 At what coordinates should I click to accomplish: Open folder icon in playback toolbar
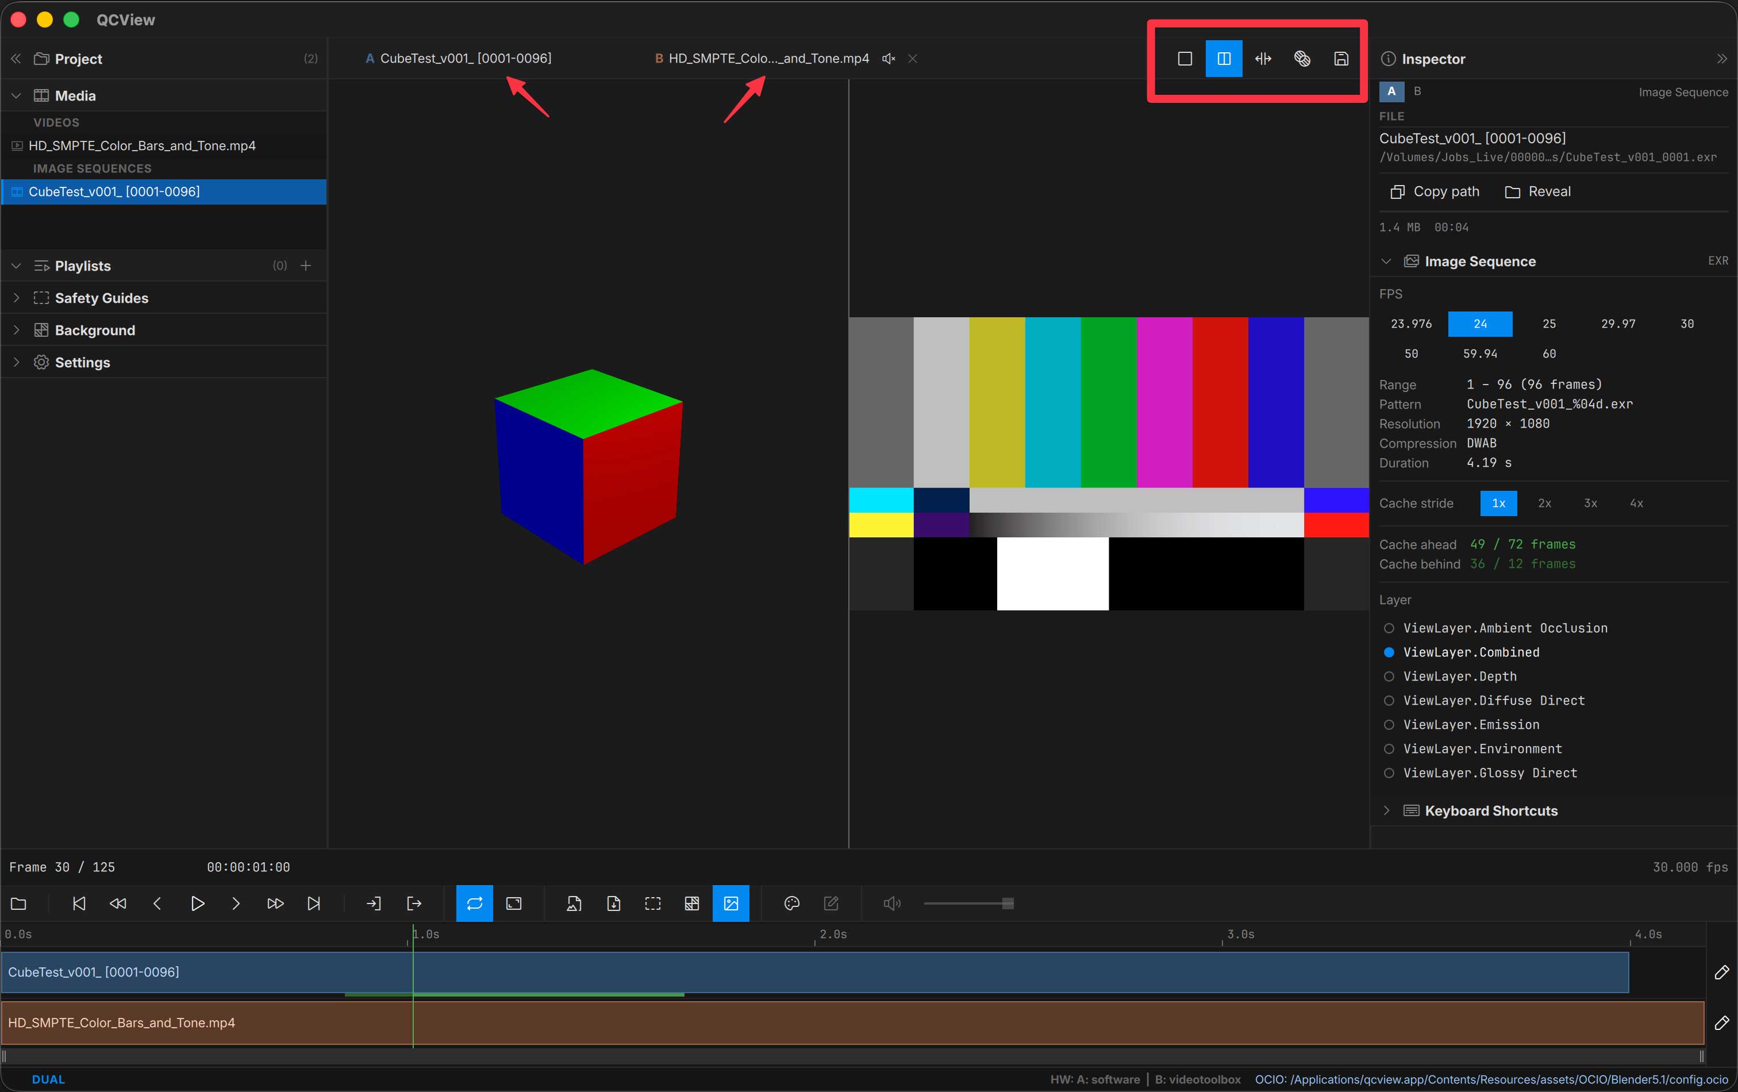point(19,903)
